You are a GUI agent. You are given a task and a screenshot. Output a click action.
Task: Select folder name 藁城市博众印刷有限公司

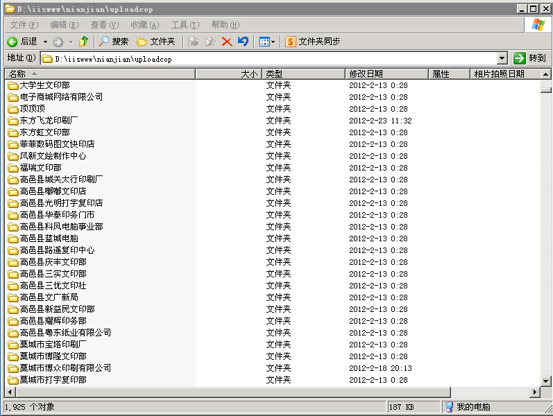click(x=65, y=368)
